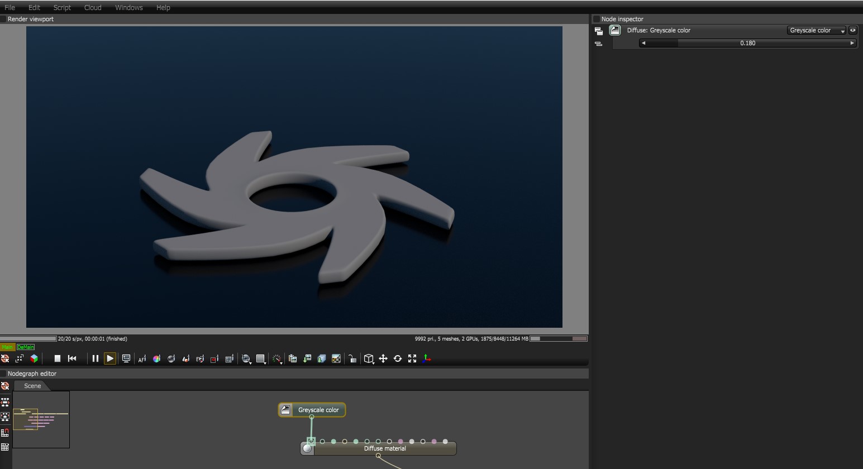Select the rotate gizmo tool

[x=398, y=358]
